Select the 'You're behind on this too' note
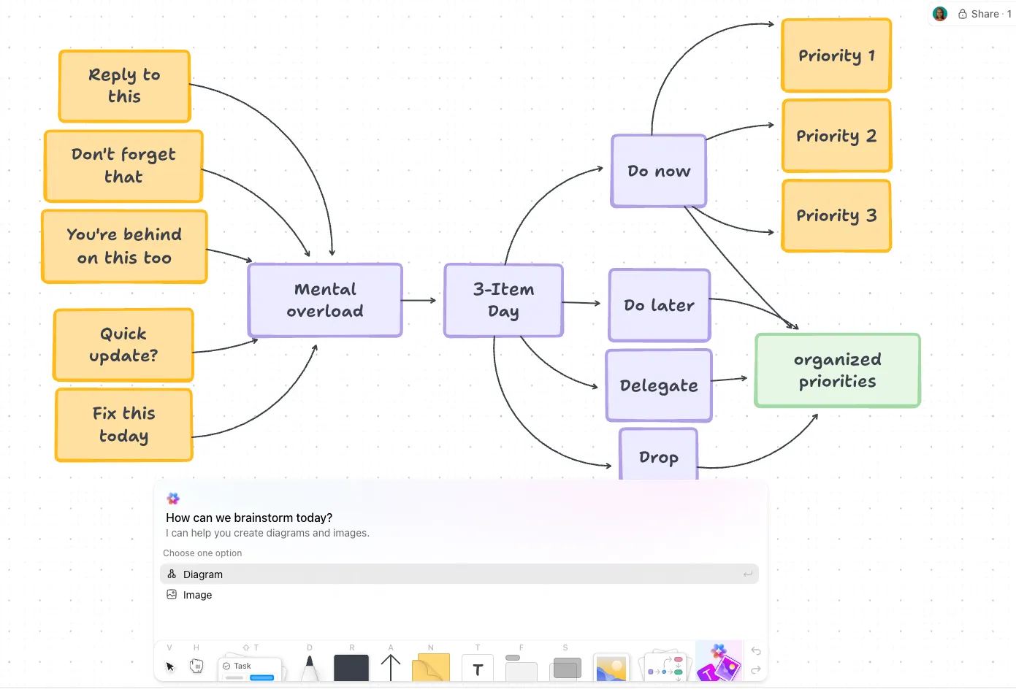Screen dimensions: 1016x692 124,246
